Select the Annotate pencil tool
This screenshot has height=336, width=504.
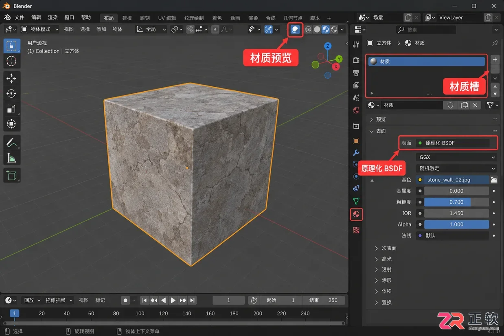click(x=12, y=142)
